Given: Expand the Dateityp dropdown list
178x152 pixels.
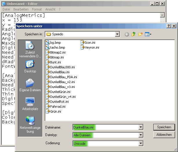Looking at the screenshot, I should point(141,135).
